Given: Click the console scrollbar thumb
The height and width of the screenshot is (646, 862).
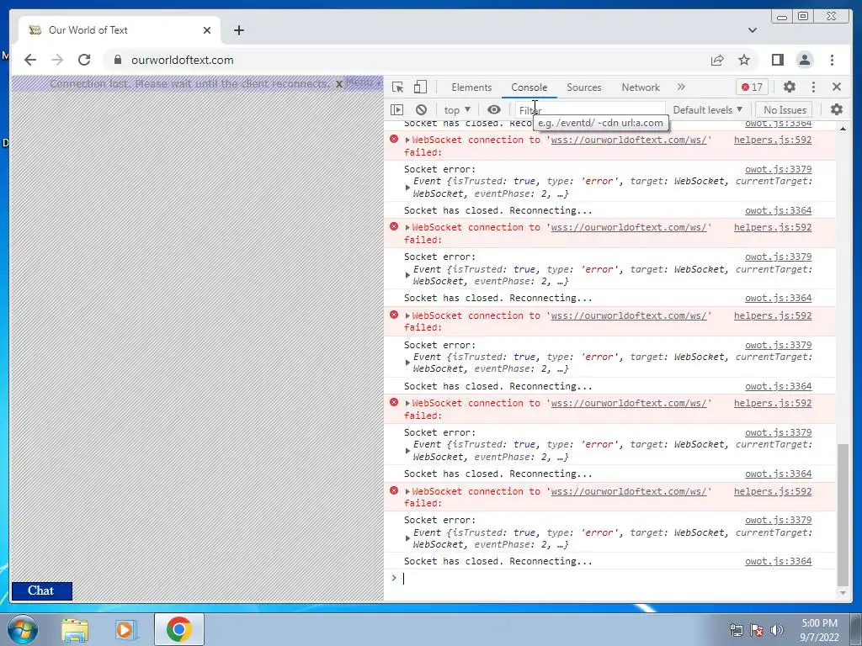Looking at the screenshot, I should pyautogui.click(x=843, y=515).
